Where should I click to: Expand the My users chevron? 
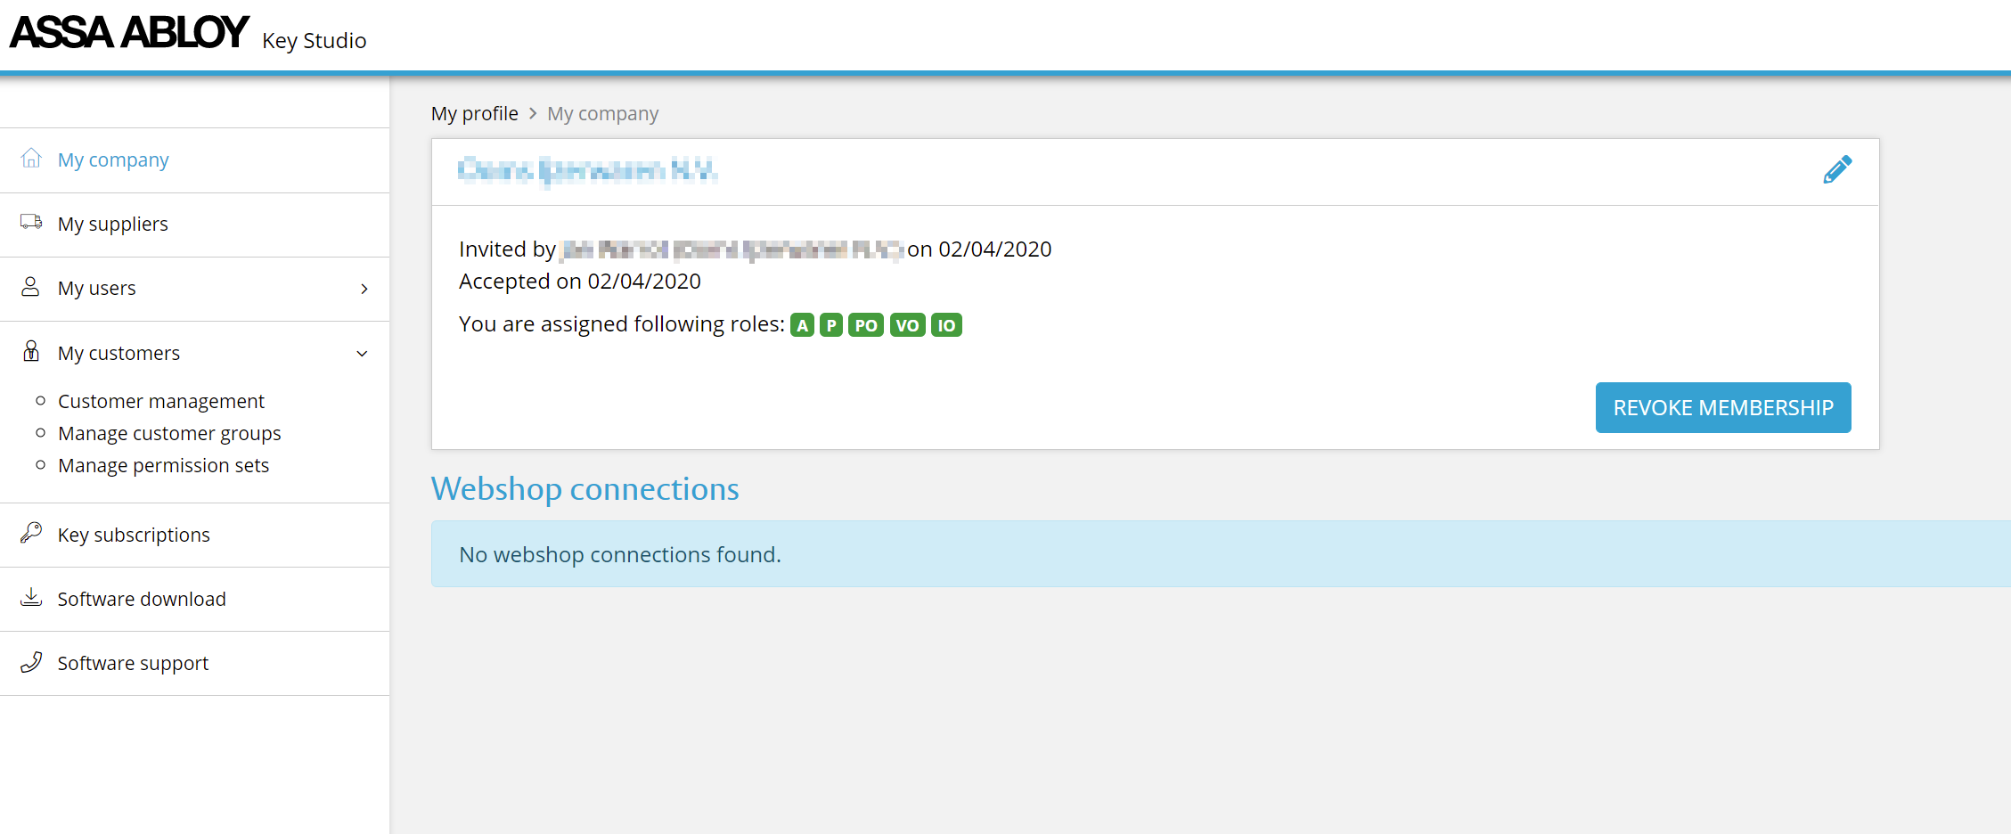364,289
